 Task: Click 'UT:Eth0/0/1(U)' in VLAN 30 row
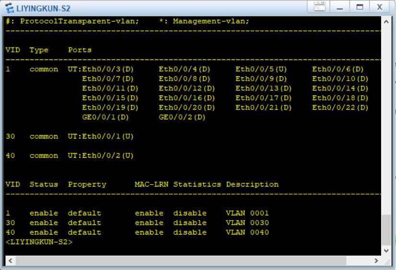tap(101, 136)
